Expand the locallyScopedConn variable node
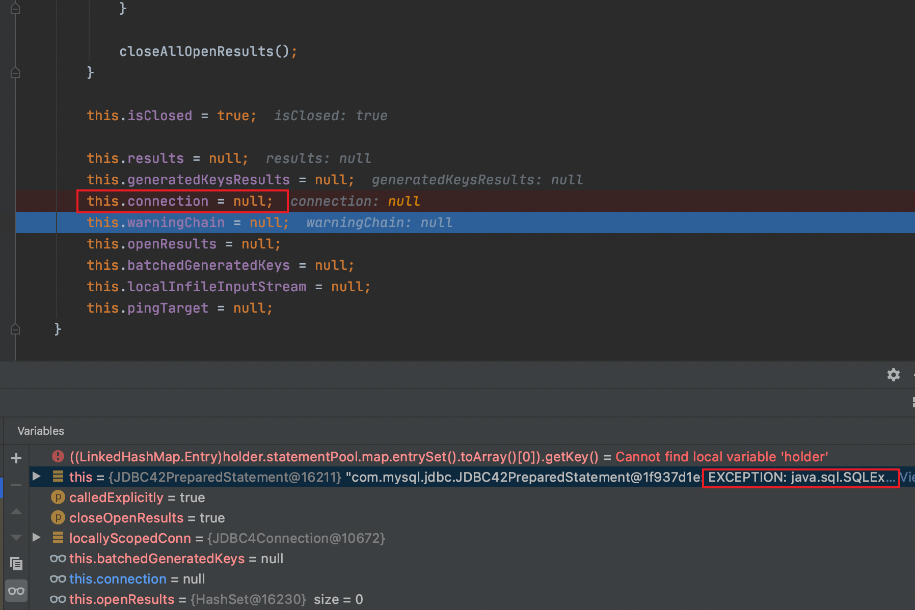Image resolution: width=915 pixels, height=610 pixels. [x=36, y=537]
